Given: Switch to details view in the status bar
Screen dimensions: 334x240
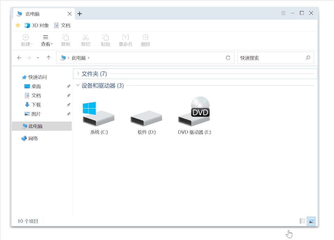Looking at the screenshot, I should [302, 221].
